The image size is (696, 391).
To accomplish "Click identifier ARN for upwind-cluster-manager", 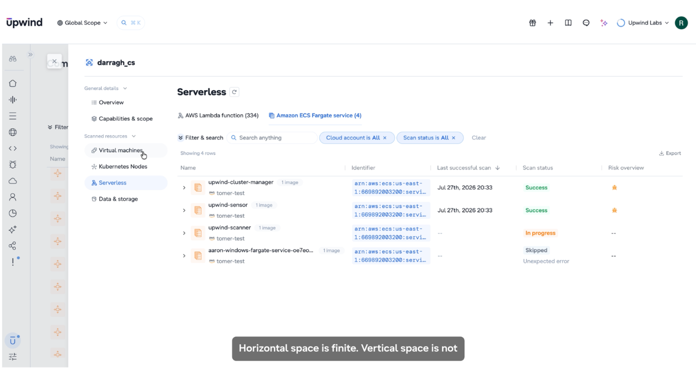I will click(x=390, y=188).
